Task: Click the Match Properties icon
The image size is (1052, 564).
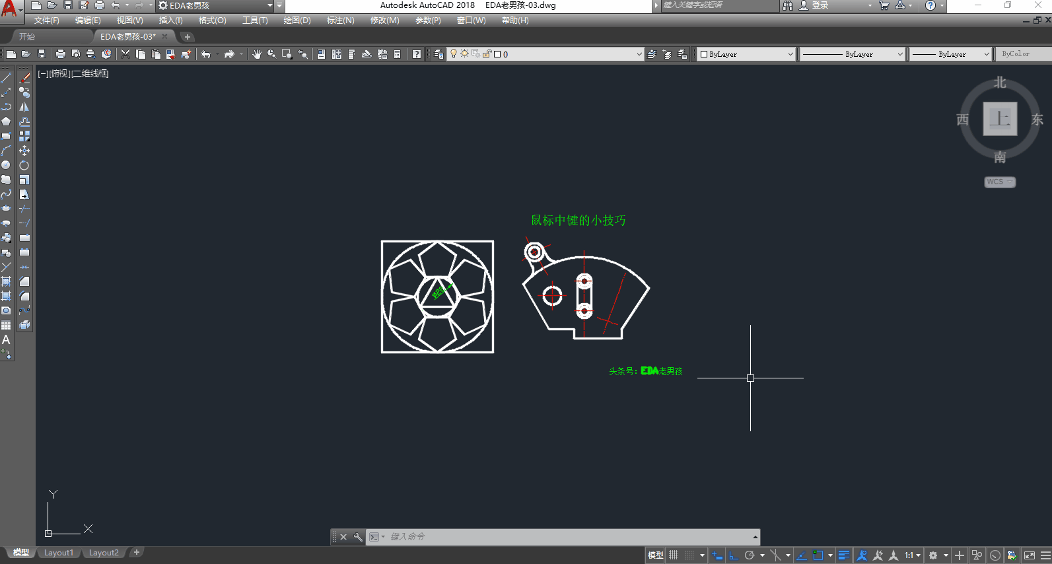Action: (186, 54)
